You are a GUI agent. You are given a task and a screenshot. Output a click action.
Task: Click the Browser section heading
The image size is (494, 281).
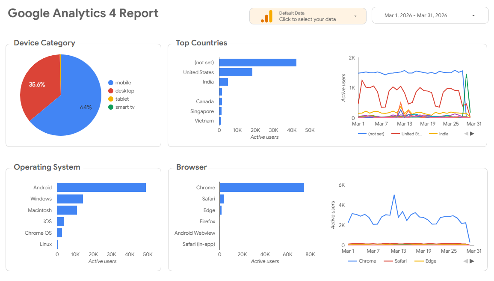click(192, 167)
